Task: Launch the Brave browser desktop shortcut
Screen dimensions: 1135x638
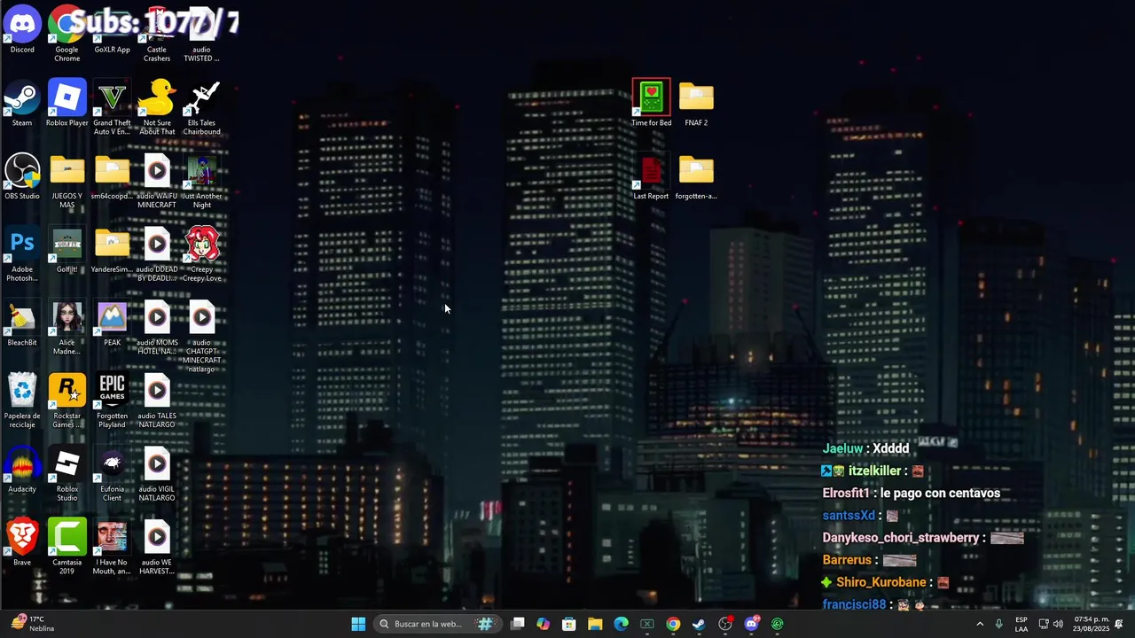Action: coord(22,542)
